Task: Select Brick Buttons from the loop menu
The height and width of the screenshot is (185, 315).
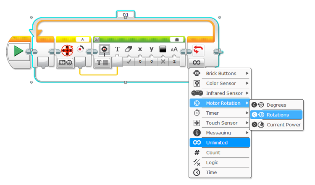Action: (x=221, y=73)
